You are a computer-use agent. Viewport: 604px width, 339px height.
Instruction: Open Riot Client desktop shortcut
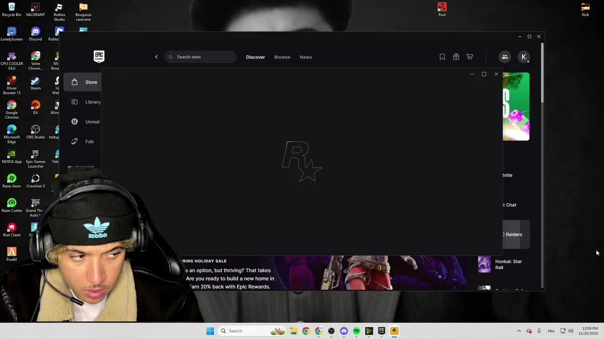point(11,230)
